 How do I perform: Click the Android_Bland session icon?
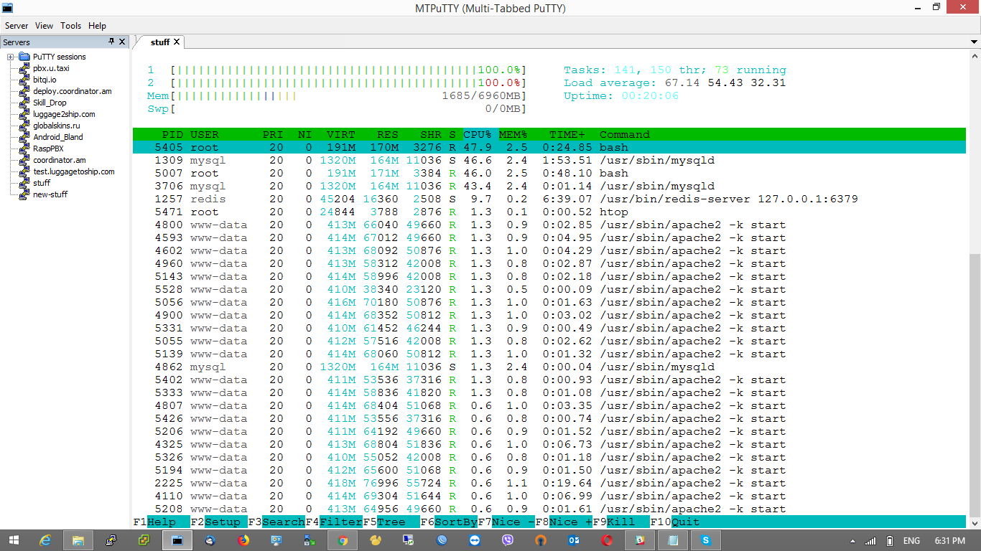tap(25, 137)
